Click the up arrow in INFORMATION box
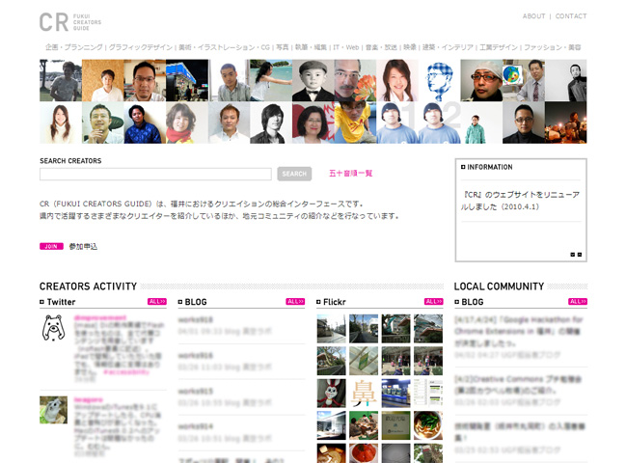This screenshot has width=626, height=463. click(580, 255)
